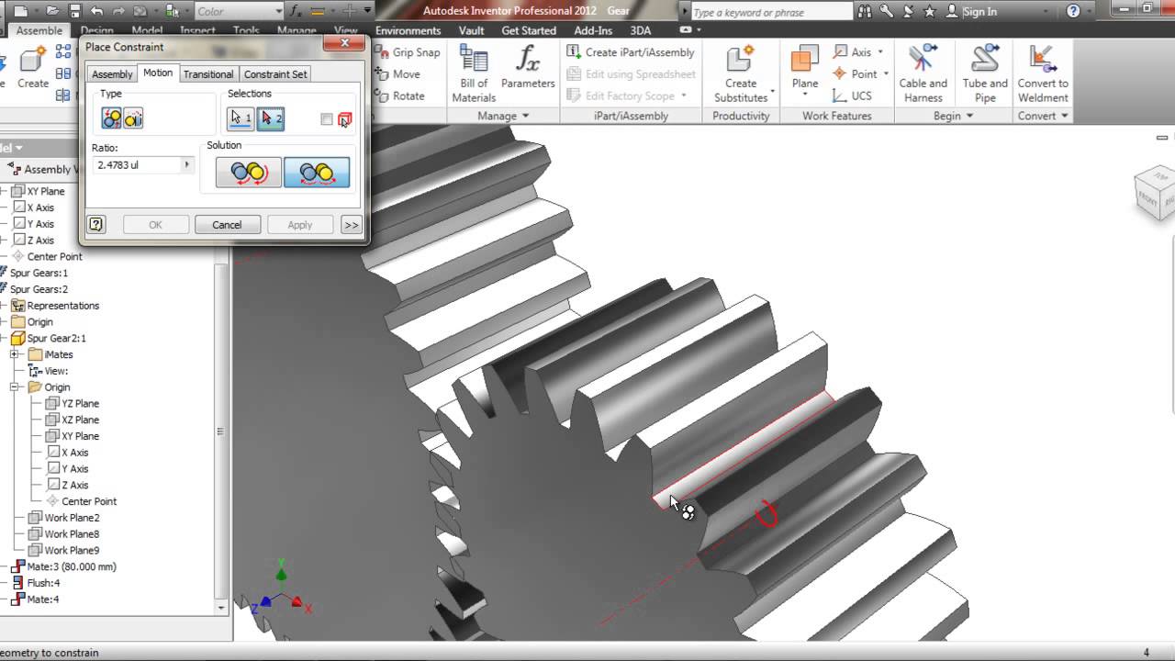Viewport: 1175px width, 661px height.
Task: Activate first selection button
Action: 241,118
